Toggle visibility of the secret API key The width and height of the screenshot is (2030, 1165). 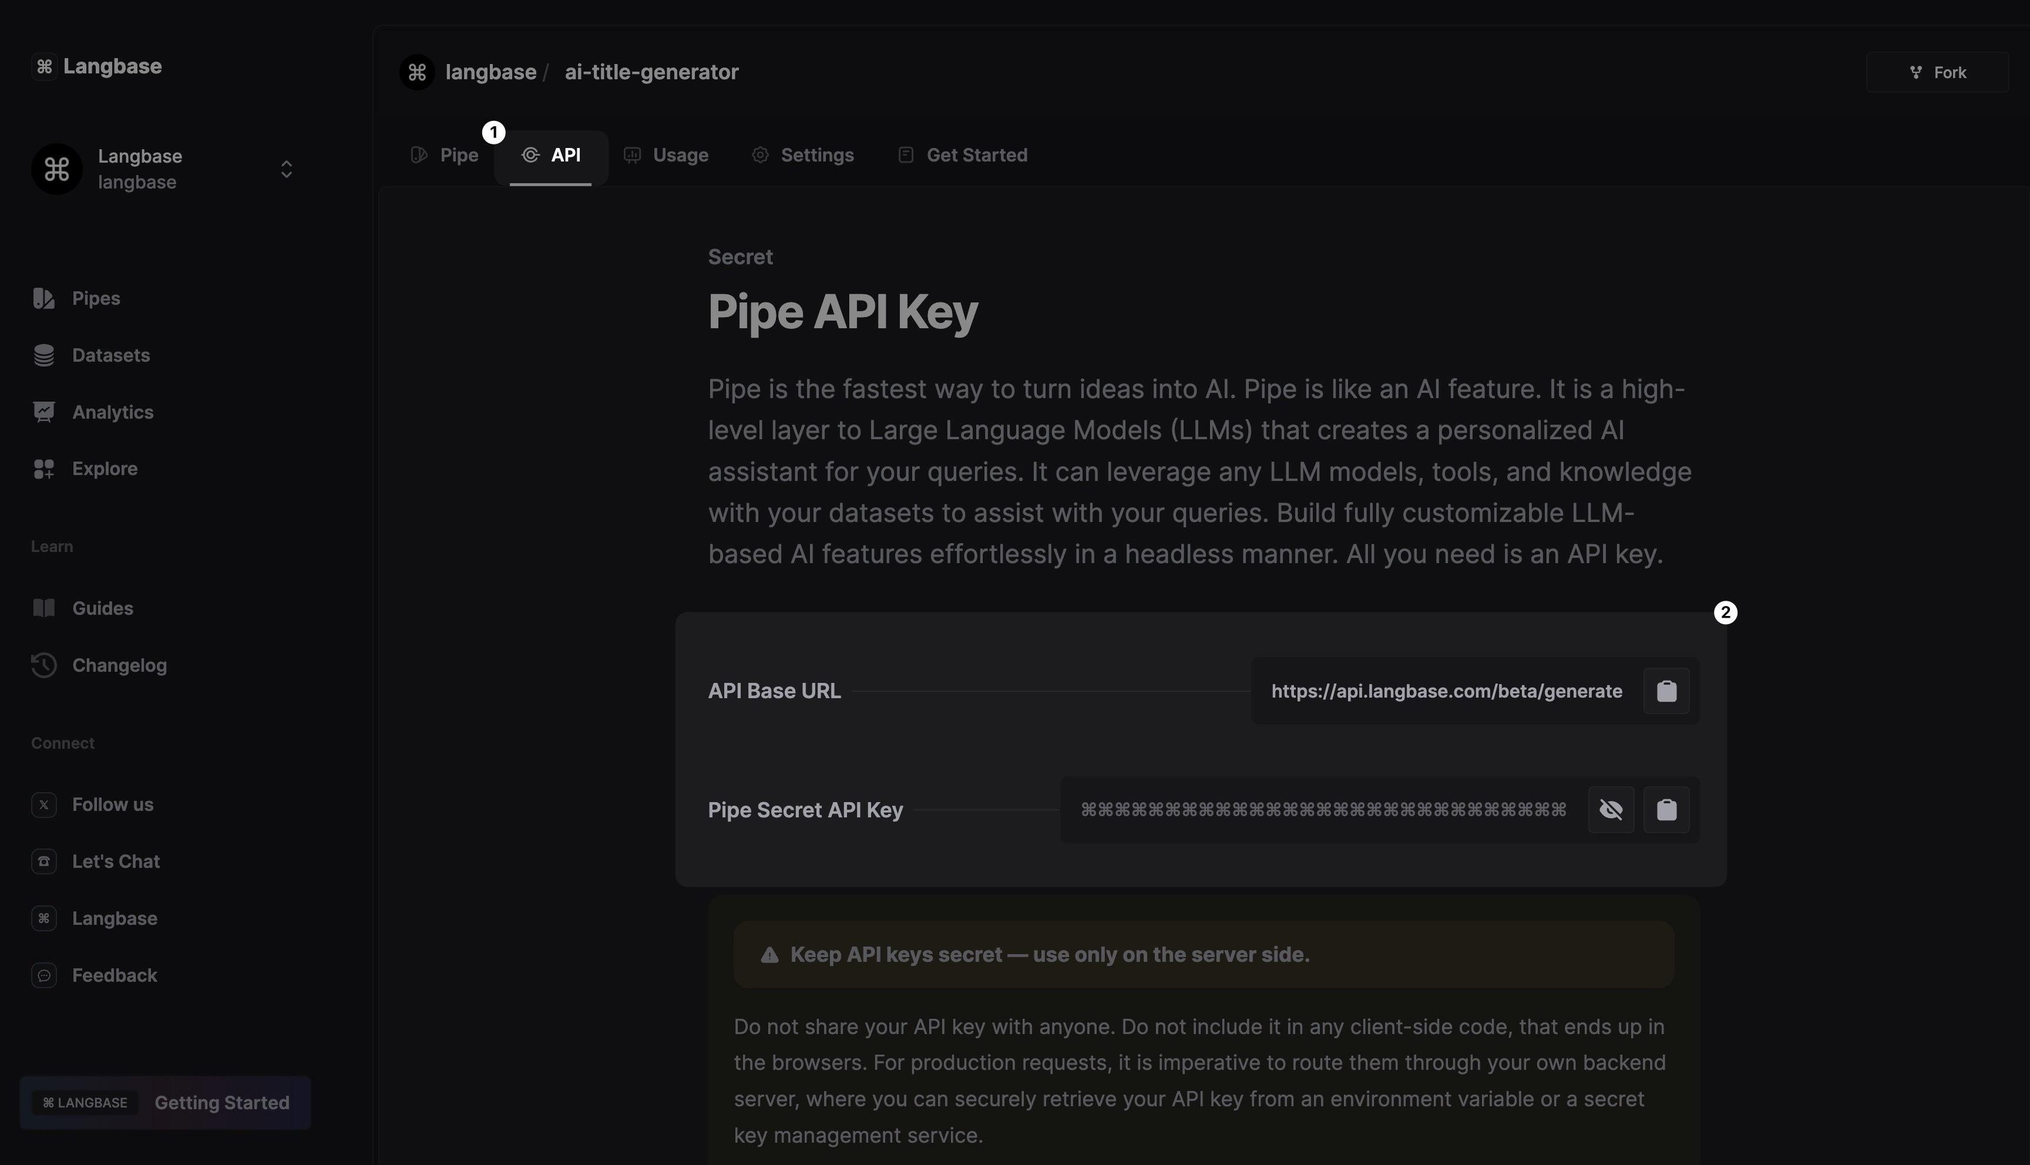(1611, 810)
